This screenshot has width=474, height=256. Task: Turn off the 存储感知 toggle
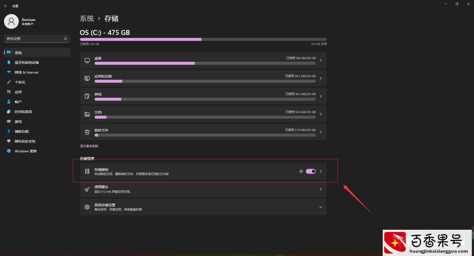click(311, 171)
